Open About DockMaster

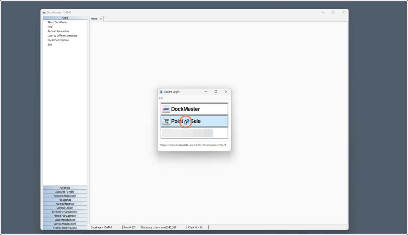(57, 22)
